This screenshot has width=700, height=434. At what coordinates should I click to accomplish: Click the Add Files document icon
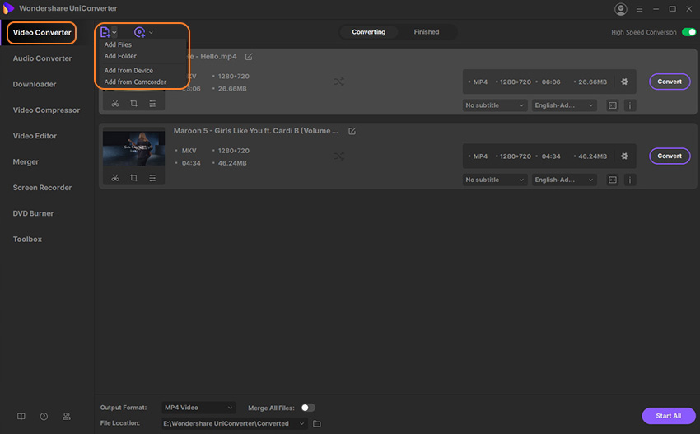coord(105,32)
